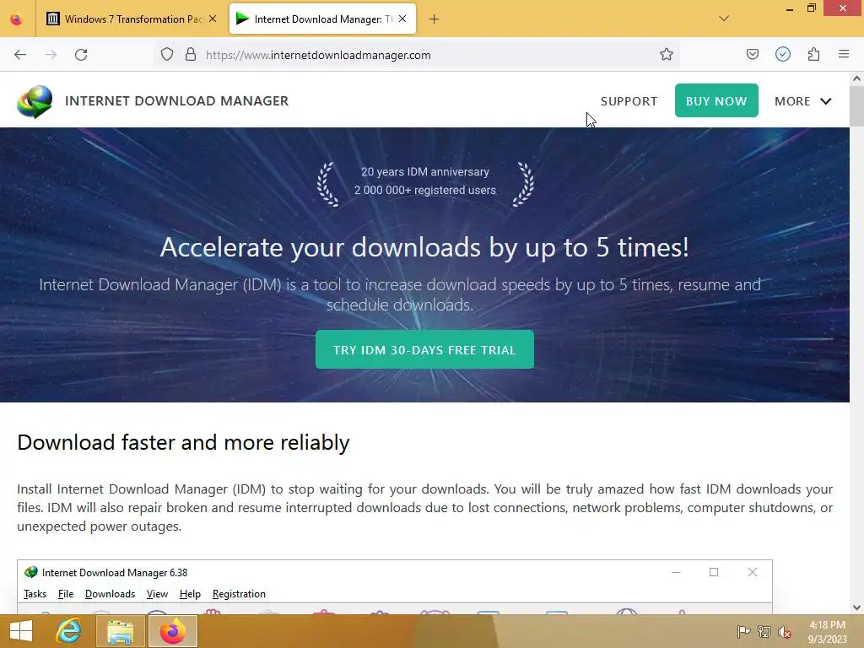Click the muted volume tray icon
This screenshot has width=864, height=648.
click(x=785, y=632)
